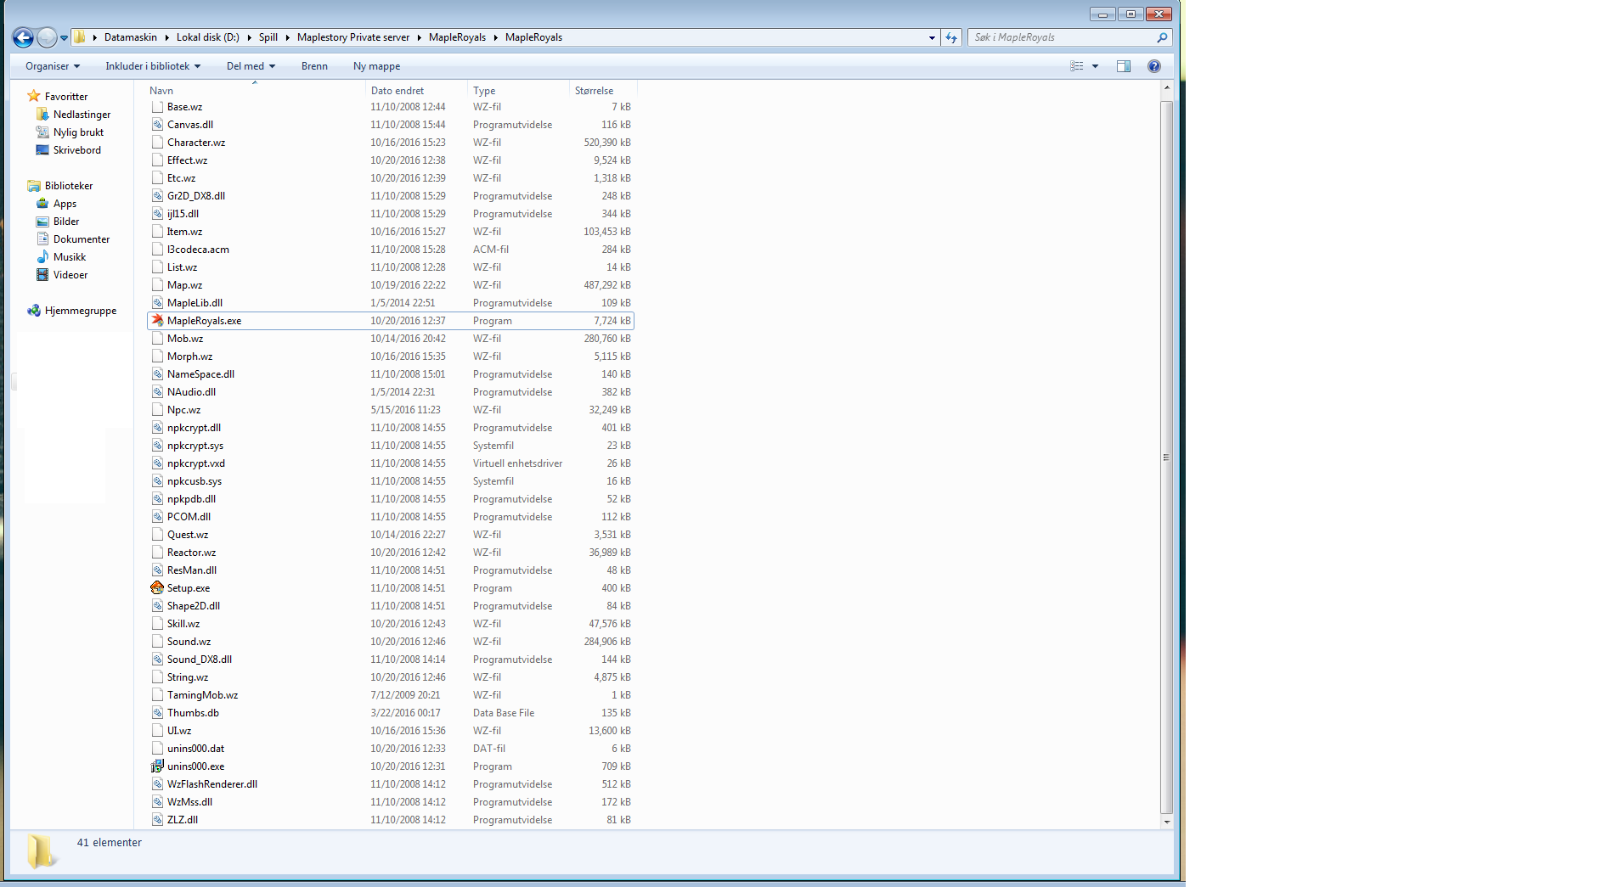
Task: Open the address bar history dropdown
Action: pyautogui.click(x=932, y=37)
